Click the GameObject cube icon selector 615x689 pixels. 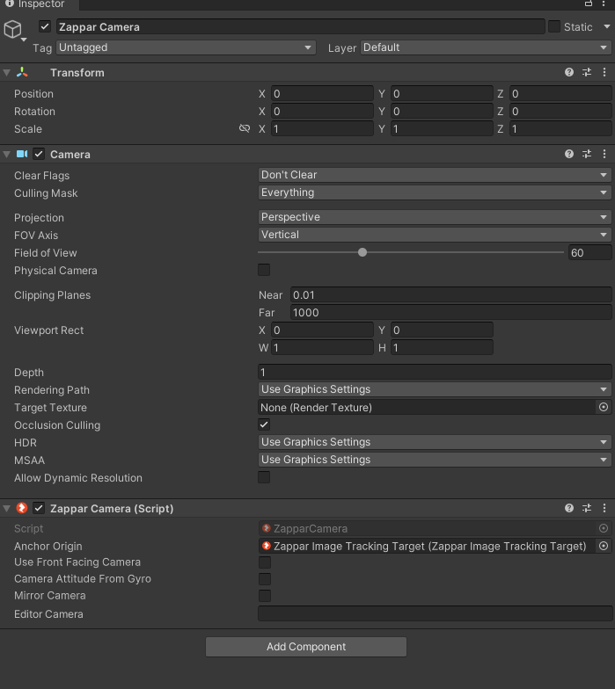[x=13, y=30]
